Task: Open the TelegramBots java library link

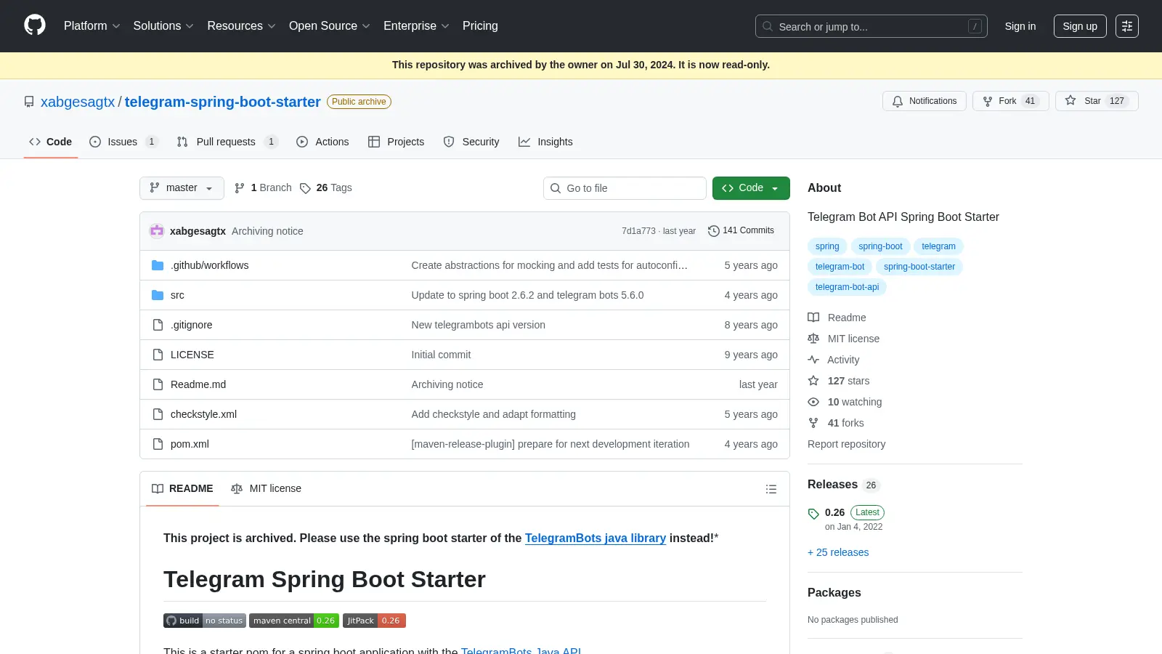Action: click(x=596, y=538)
